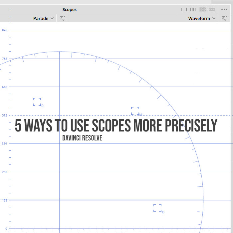Viewport: 233px width, 233px height.
Task: Click the 896 scale label
Action: [4, 30]
